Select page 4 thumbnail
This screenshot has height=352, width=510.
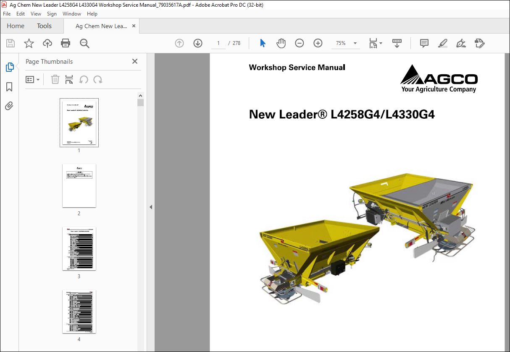[79, 312]
